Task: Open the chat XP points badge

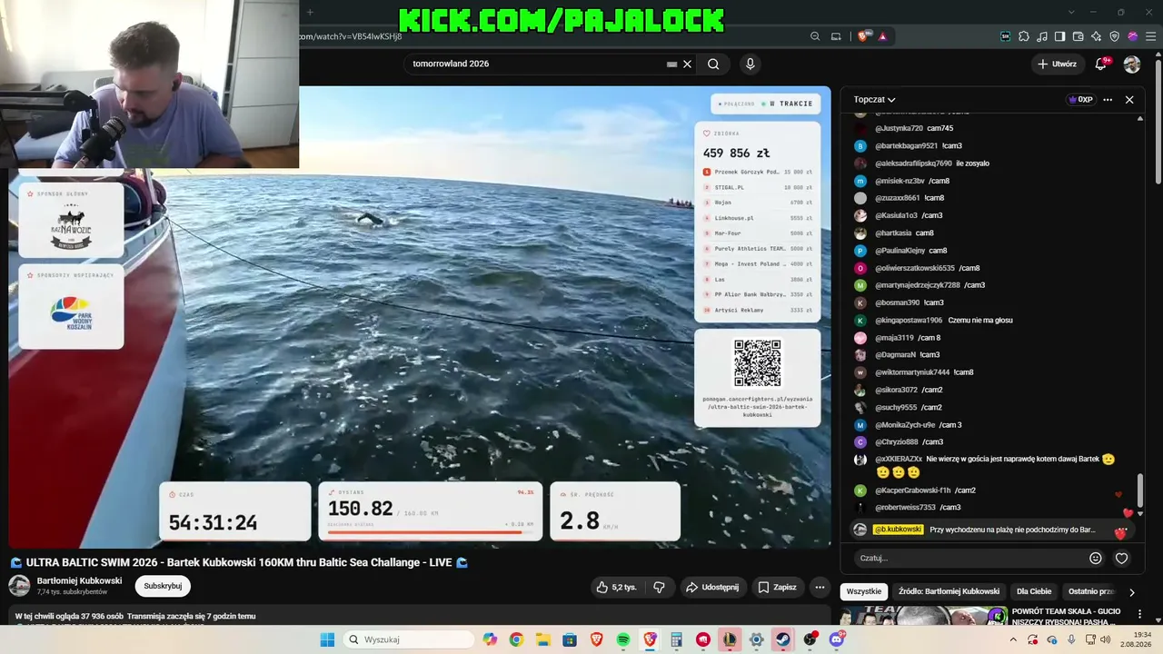Action: click(1080, 100)
